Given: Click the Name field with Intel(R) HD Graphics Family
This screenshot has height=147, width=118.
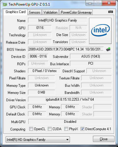Looking at the screenshot, I should [x=58, y=20].
